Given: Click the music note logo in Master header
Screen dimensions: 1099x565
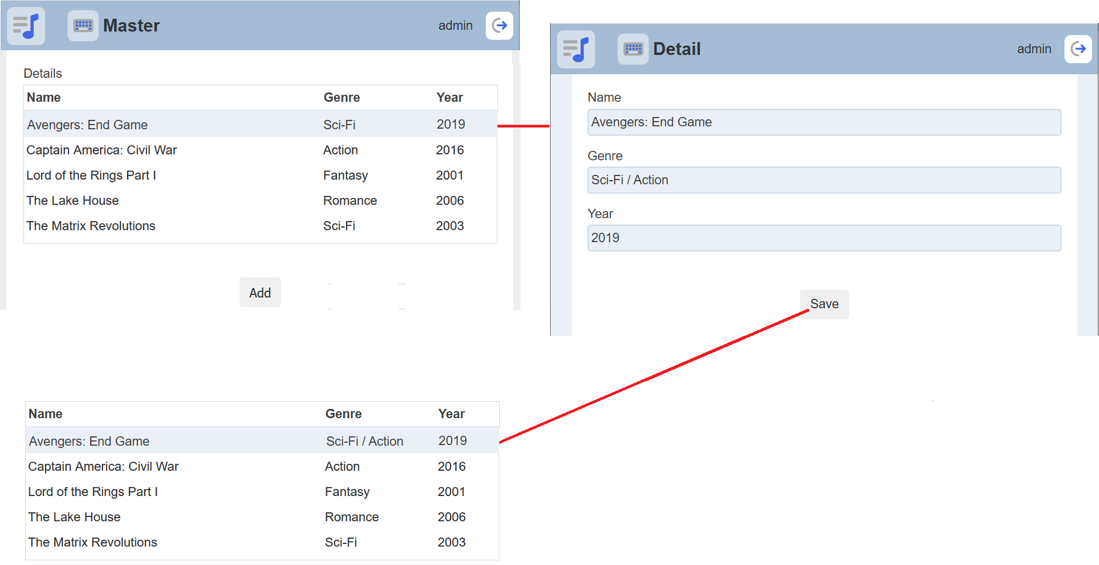Looking at the screenshot, I should pyautogui.click(x=26, y=26).
